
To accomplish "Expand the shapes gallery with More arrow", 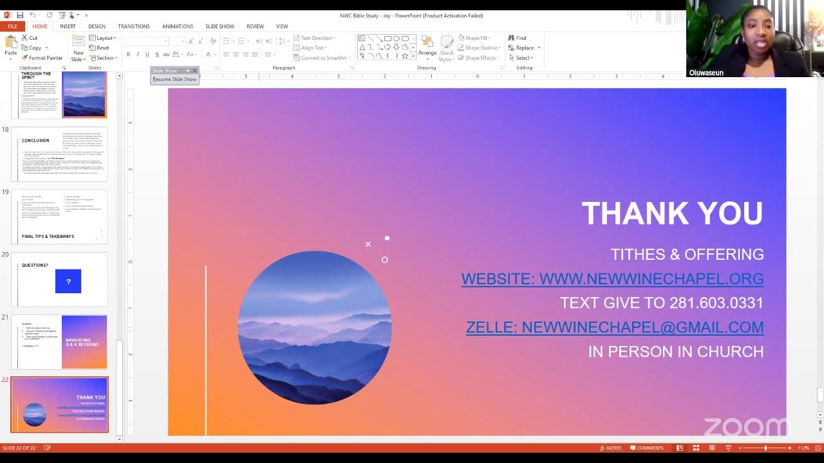I will [x=414, y=57].
